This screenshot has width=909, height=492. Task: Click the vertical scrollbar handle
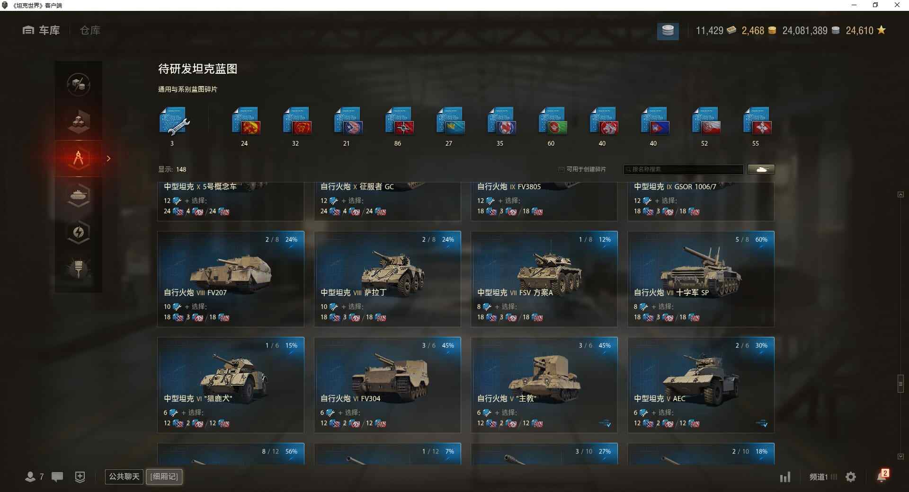coord(900,384)
